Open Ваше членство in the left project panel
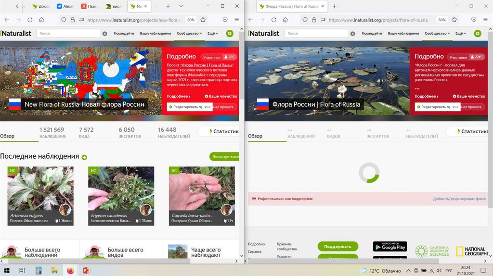The width and height of the screenshot is (493, 276). pos(221,96)
